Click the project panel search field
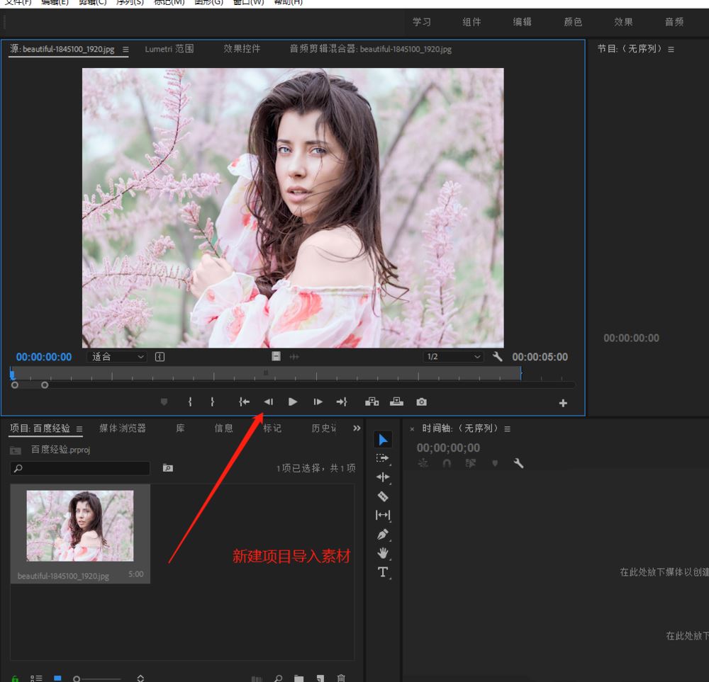 (x=80, y=468)
